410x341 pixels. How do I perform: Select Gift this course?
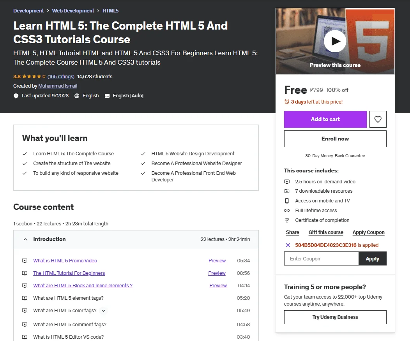(x=326, y=232)
